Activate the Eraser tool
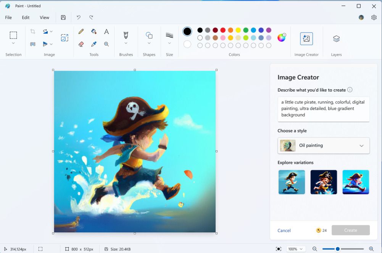This screenshot has height=253, width=382. [x=81, y=44]
